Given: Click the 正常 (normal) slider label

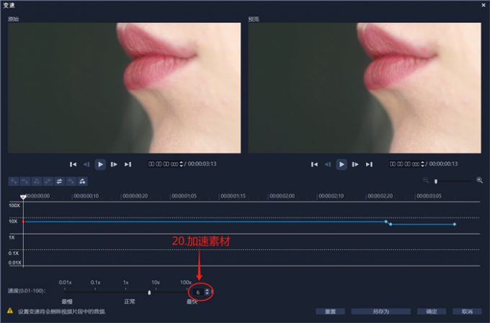Looking at the screenshot, I should 130,301.
